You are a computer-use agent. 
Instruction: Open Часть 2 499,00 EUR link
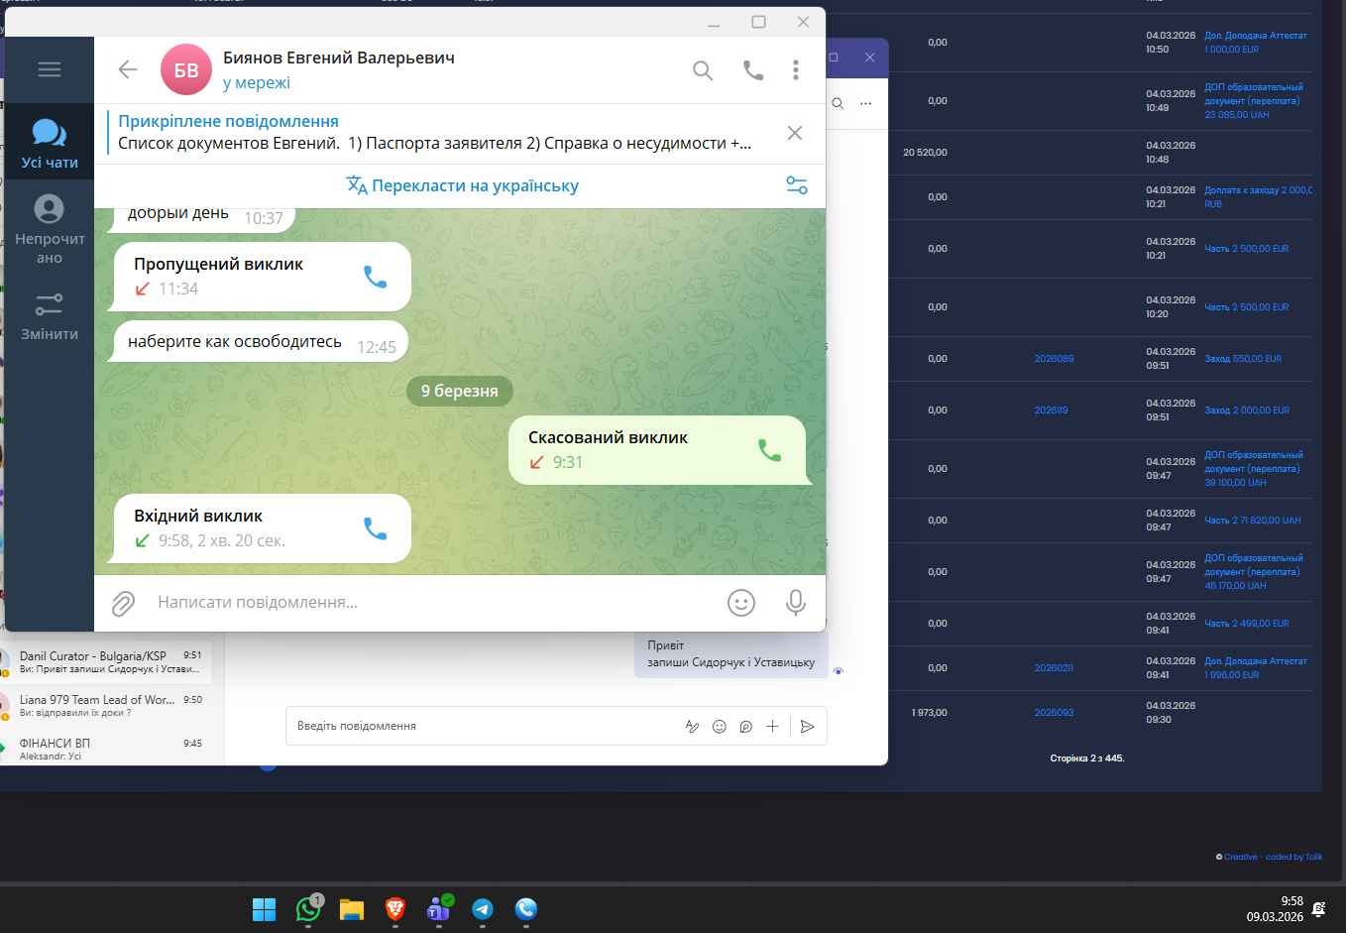coord(1247,624)
